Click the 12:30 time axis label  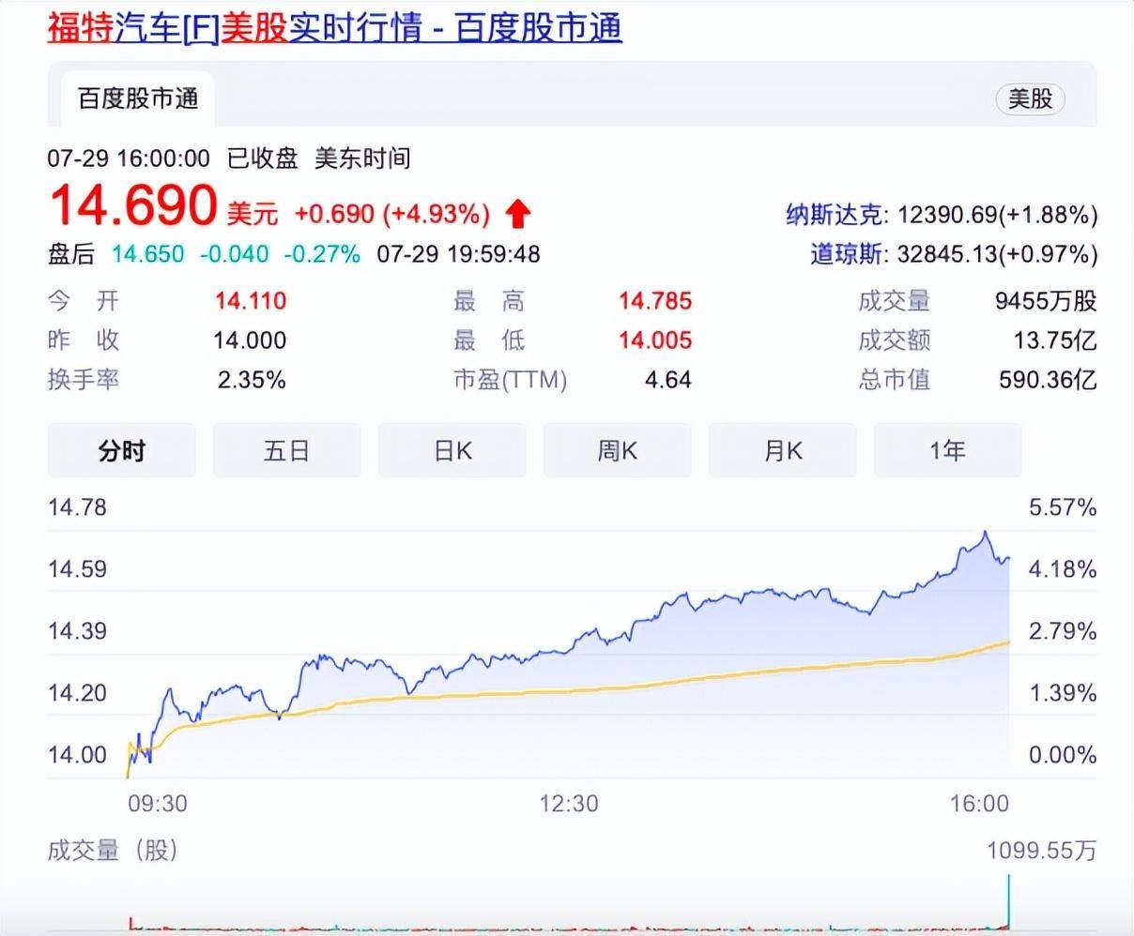point(568,804)
